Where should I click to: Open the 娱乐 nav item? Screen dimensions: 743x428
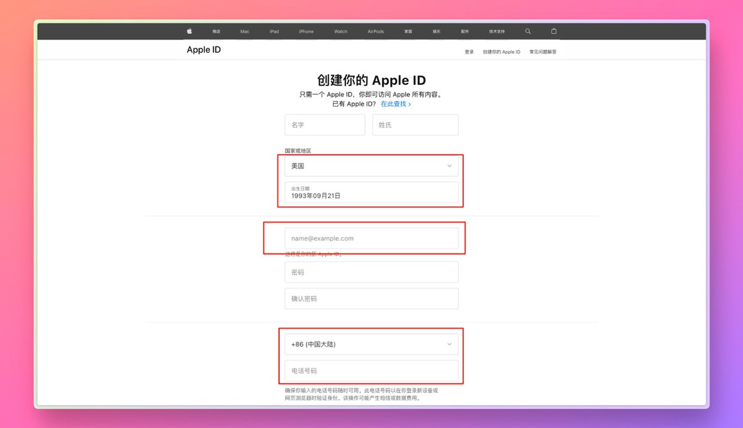tap(437, 32)
